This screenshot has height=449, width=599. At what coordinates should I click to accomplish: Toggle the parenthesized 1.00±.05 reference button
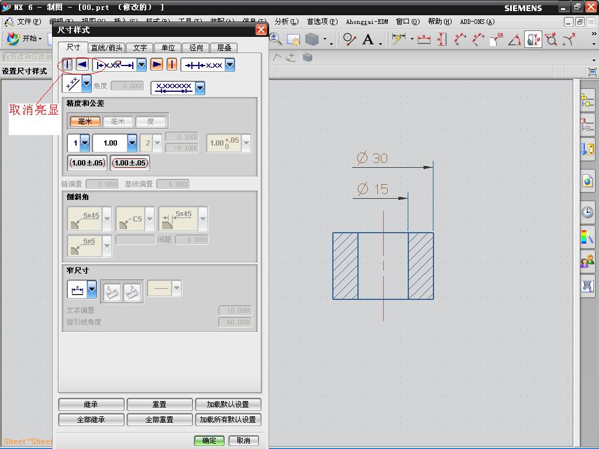pyautogui.click(x=88, y=163)
